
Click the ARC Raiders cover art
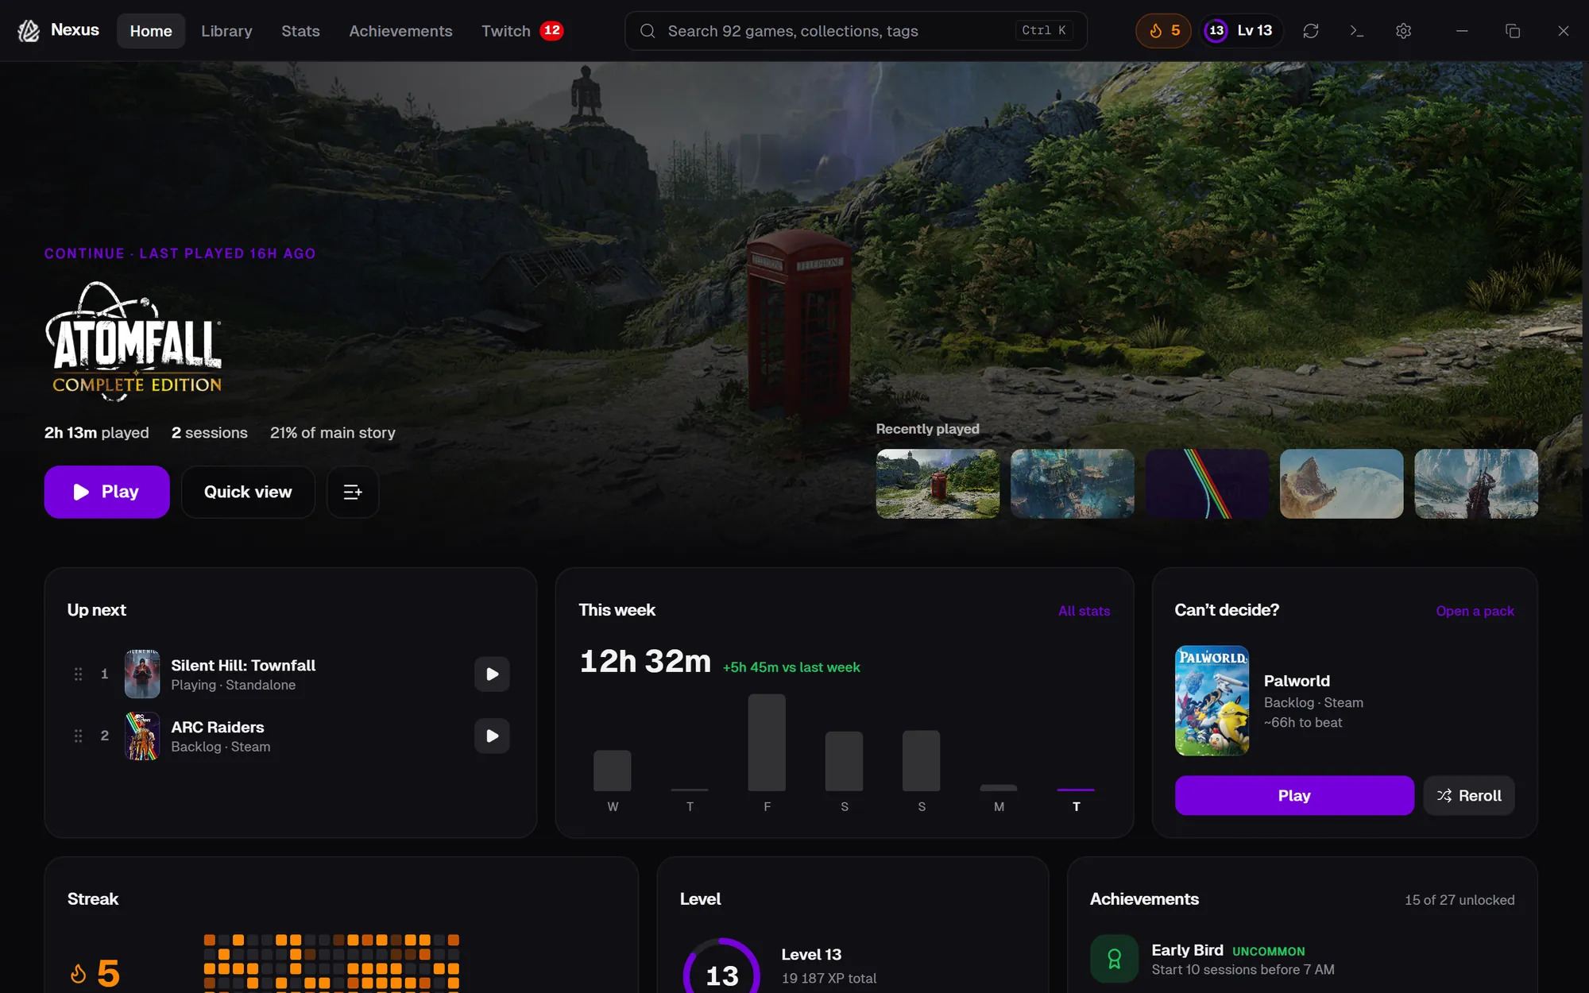[x=142, y=736]
